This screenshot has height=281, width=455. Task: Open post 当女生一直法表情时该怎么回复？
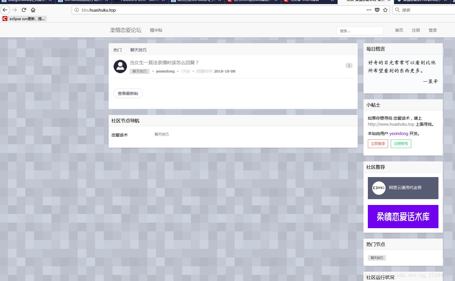[164, 62]
